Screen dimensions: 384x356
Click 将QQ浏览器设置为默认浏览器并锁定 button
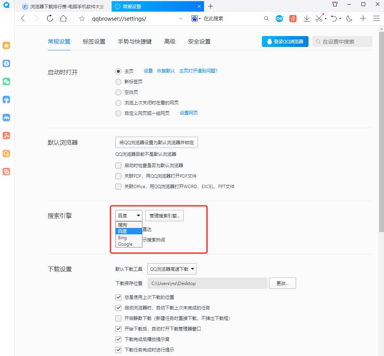(x=156, y=142)
